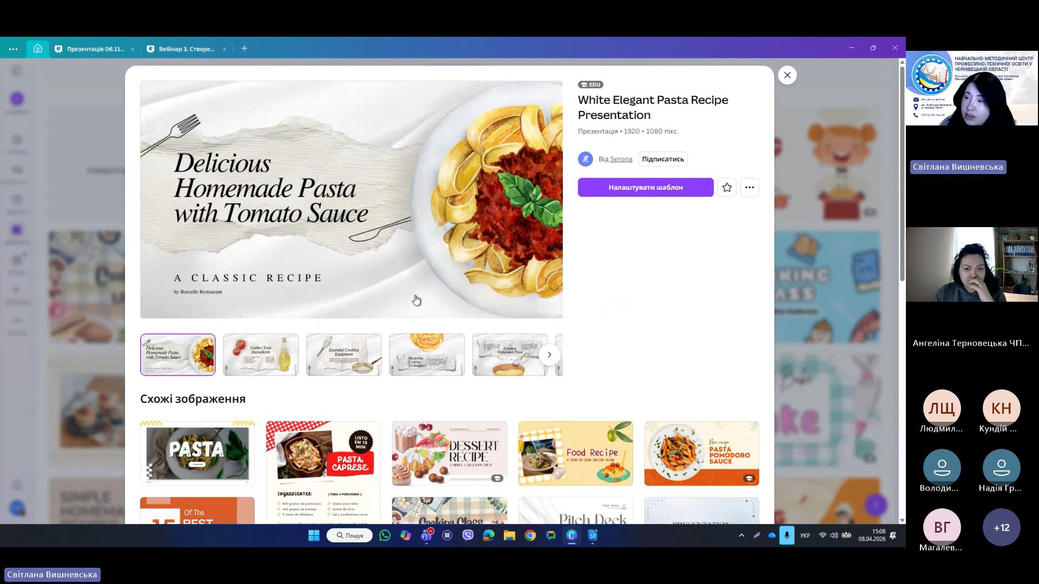
Task: Mute microphone in system tray
Action: point(786,535)
